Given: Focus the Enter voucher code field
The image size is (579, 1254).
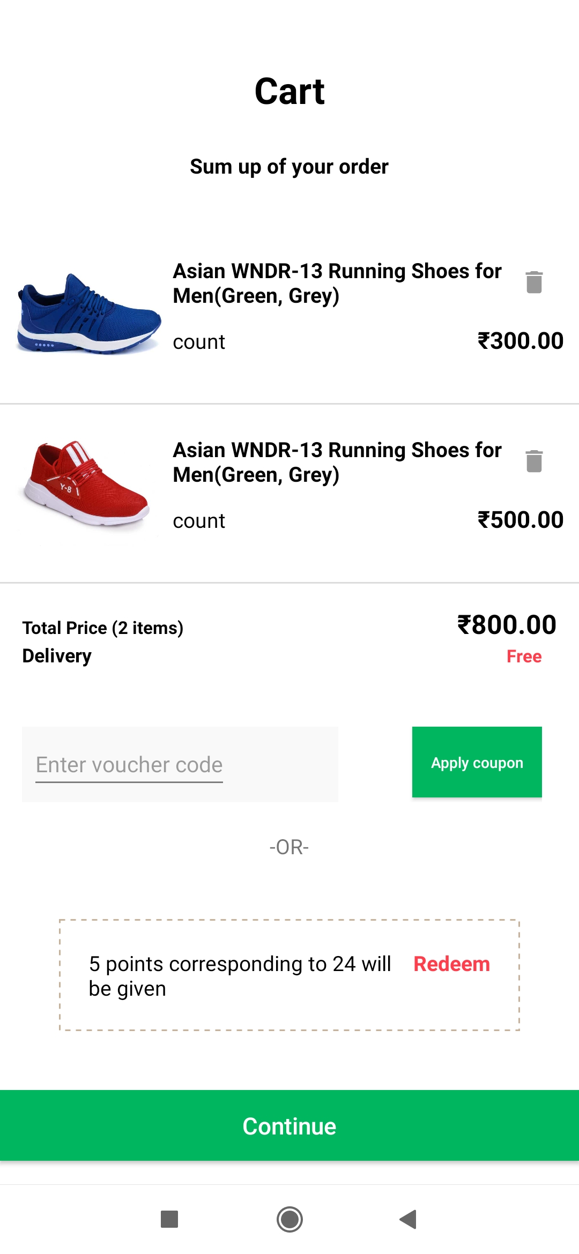Looking at the screenshot, I should pos(180,765).
